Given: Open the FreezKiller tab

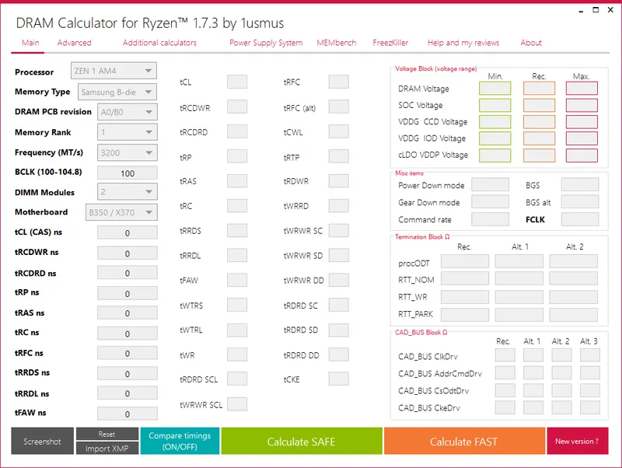Looking at the screenshot, I should [x=390, y=43].
